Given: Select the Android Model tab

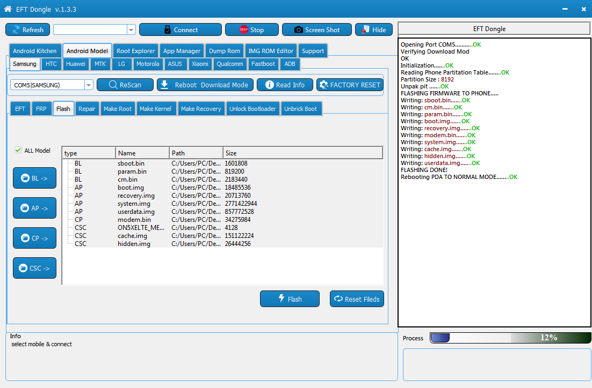Looking at the screenshot, I should coord(87,51).
